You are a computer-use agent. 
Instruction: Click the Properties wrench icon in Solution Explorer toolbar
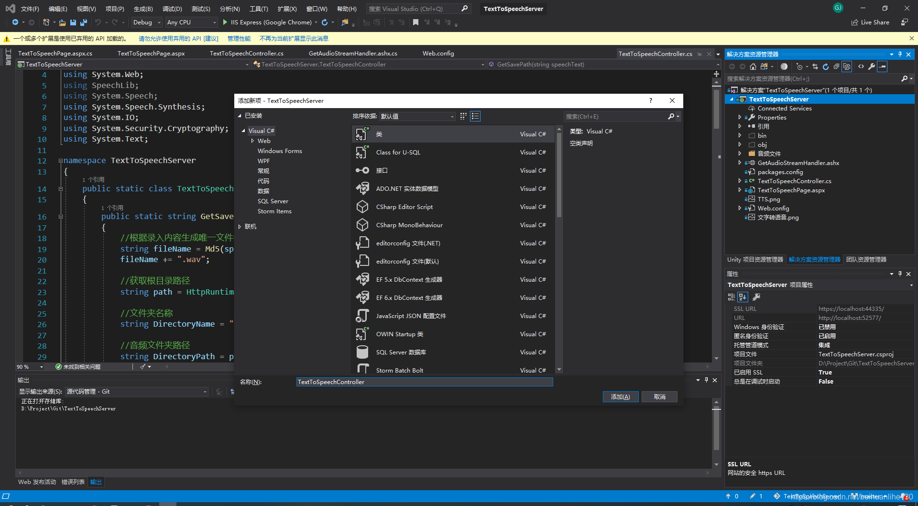pyautogui.click(x=872, y=66)
